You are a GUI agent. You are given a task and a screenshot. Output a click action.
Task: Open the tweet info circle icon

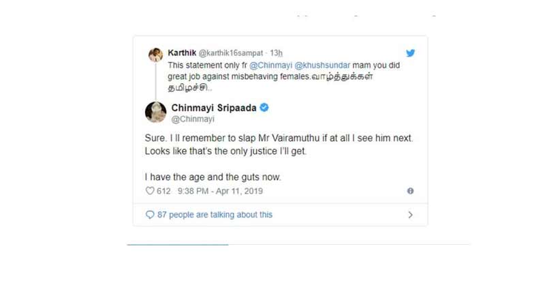point(411,191)
